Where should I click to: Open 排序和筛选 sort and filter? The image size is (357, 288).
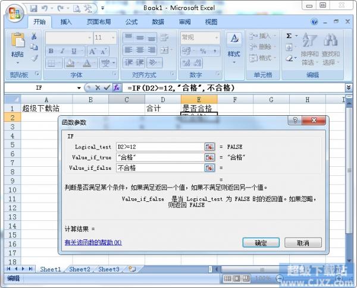click(309, 49)
